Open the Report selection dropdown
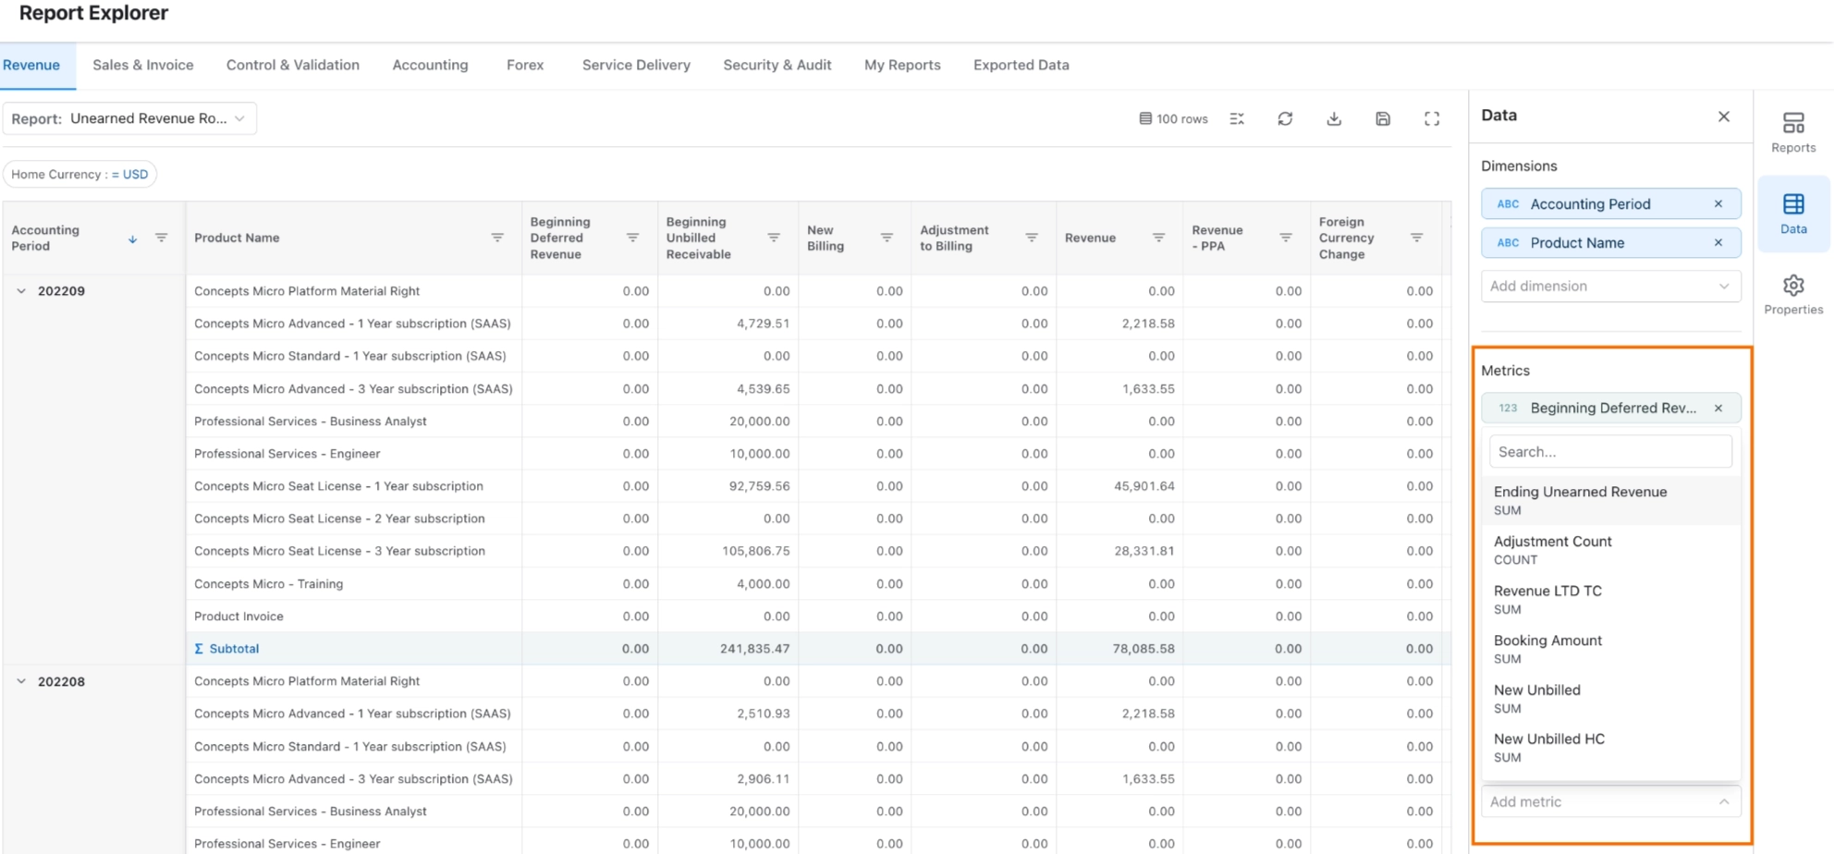Image resolution: width=1834 pixels, height=854 pixels. [x=129, y=118]
